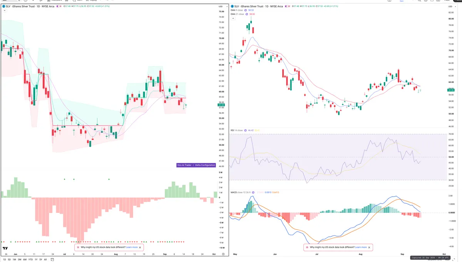Click current price tag 57.53 on right axis

click(452, 90)
